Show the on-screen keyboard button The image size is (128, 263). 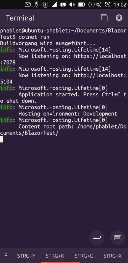[117, 238]
